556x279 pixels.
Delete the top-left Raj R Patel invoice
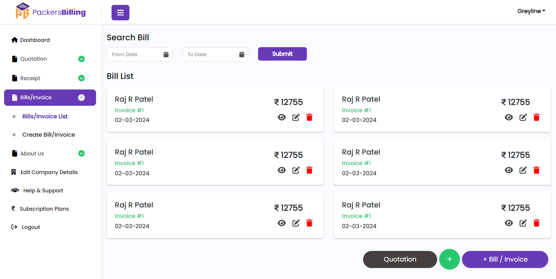(x=309, y=117)
